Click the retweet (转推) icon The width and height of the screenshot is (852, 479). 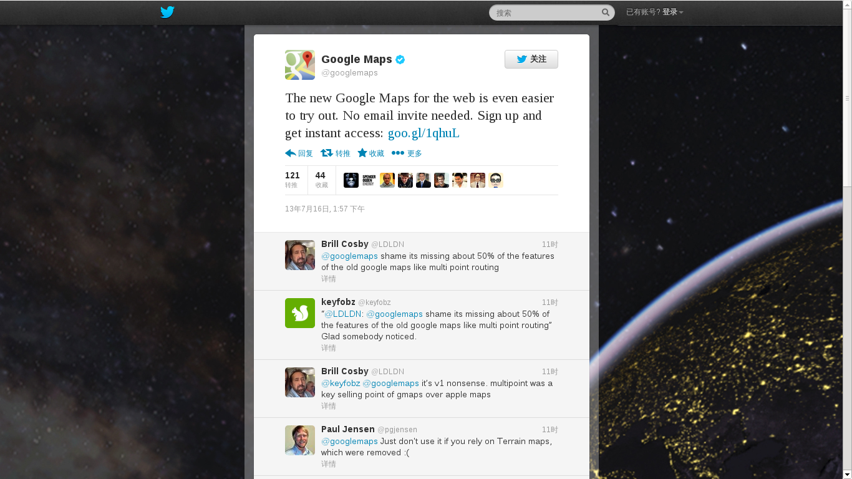326,153
